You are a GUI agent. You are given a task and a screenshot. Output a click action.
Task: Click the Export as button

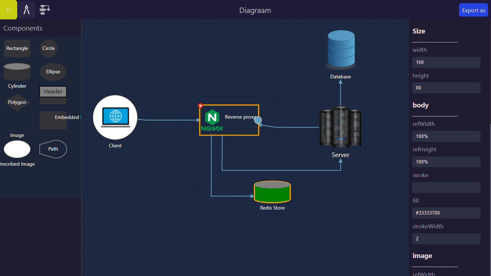pos(473,10)
